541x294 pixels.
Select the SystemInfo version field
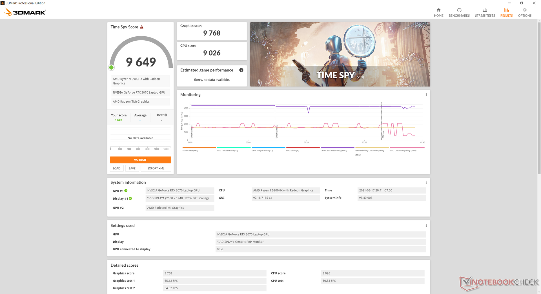(392, 198)
